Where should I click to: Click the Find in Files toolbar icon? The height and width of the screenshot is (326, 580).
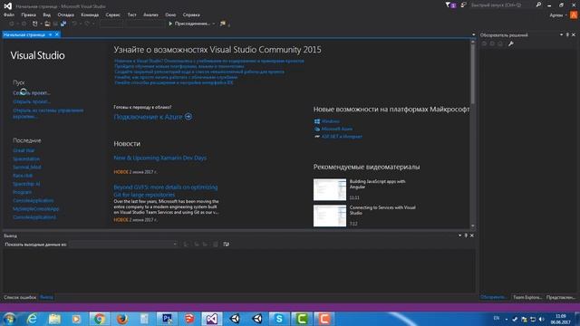pos(223,24)
